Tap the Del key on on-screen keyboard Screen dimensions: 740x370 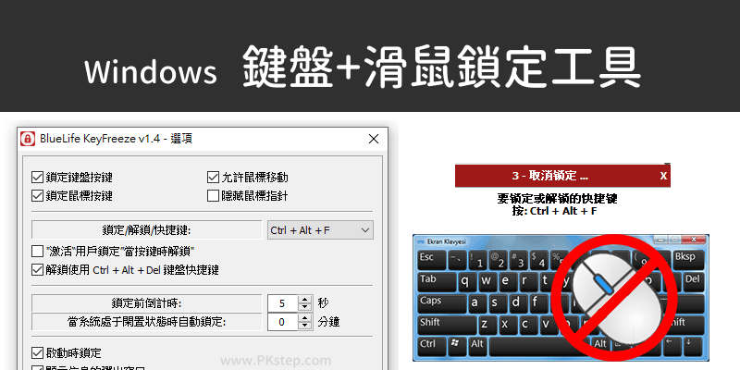point(694,282)
